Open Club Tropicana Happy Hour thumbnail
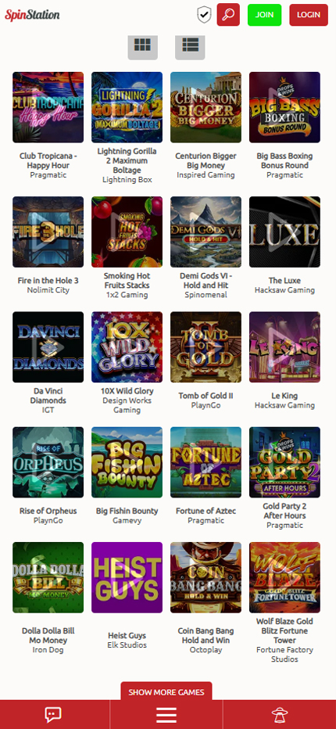The image size is (336, 729). tap(48, 107)
